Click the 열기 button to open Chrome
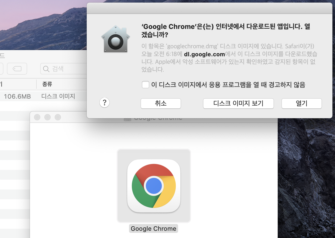The height and width of the screenshot is (238, 335). tap(301, 104)
